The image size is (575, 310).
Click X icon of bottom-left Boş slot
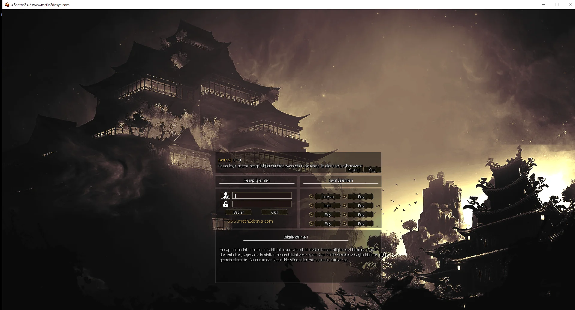[x=311, y=224]
